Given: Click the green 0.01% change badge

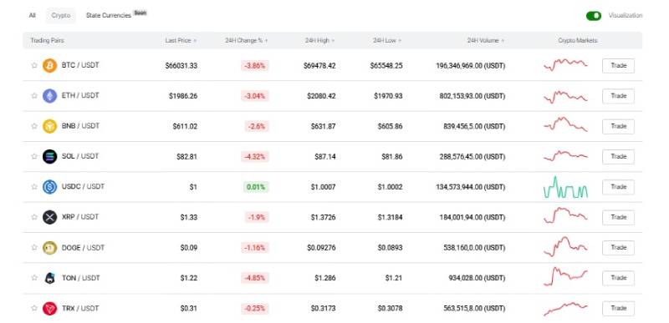Looking at the screenshot, I should [256, 187].
